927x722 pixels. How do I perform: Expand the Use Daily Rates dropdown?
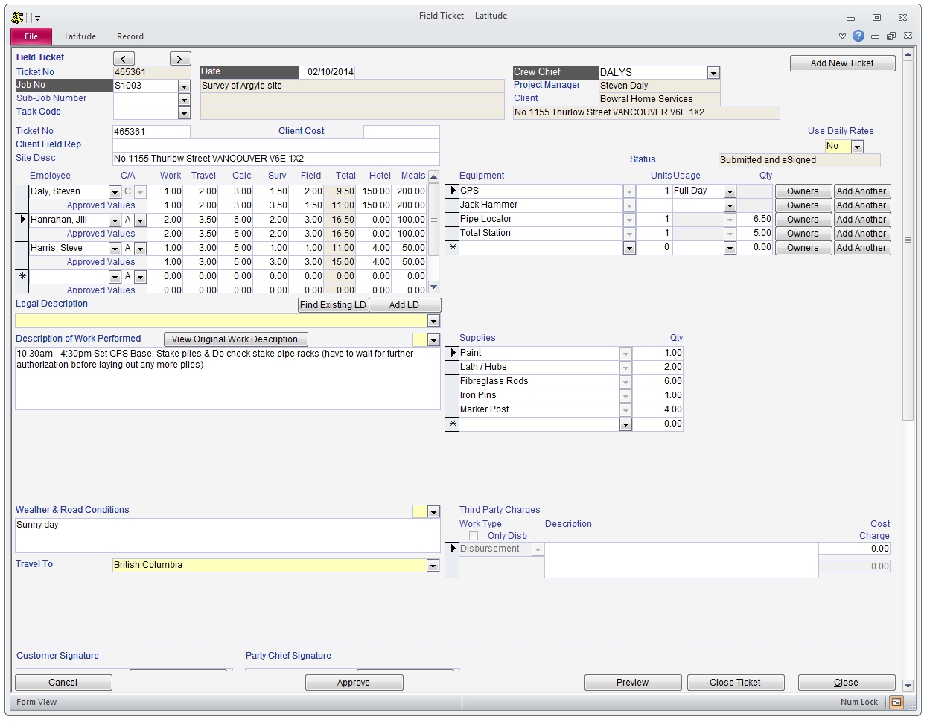(857, 147)
